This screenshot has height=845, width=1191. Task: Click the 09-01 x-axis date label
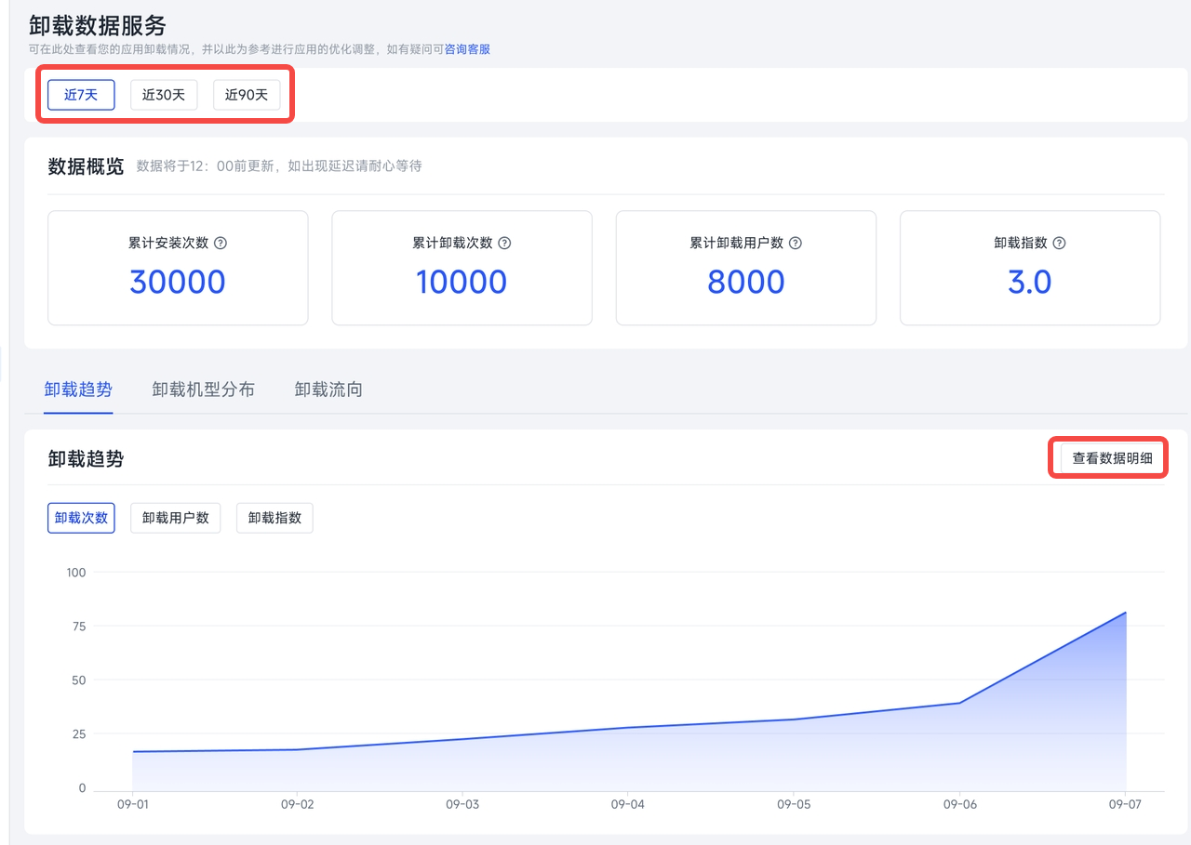pyautogui.click(x=132, y=804)
